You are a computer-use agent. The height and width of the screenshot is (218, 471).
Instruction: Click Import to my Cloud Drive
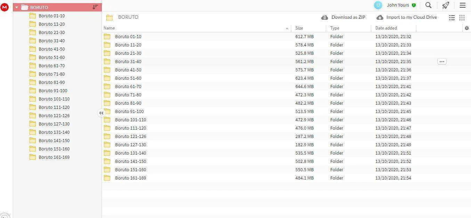(x=407, y=17)
